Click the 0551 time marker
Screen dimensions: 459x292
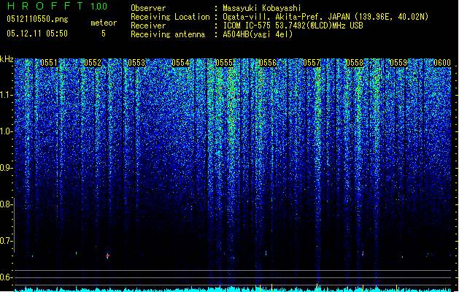(49, 63)
